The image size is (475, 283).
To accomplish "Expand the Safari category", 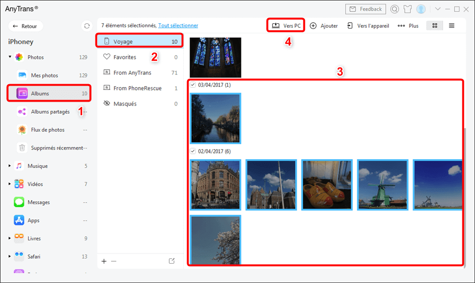I will click(10, 256).
